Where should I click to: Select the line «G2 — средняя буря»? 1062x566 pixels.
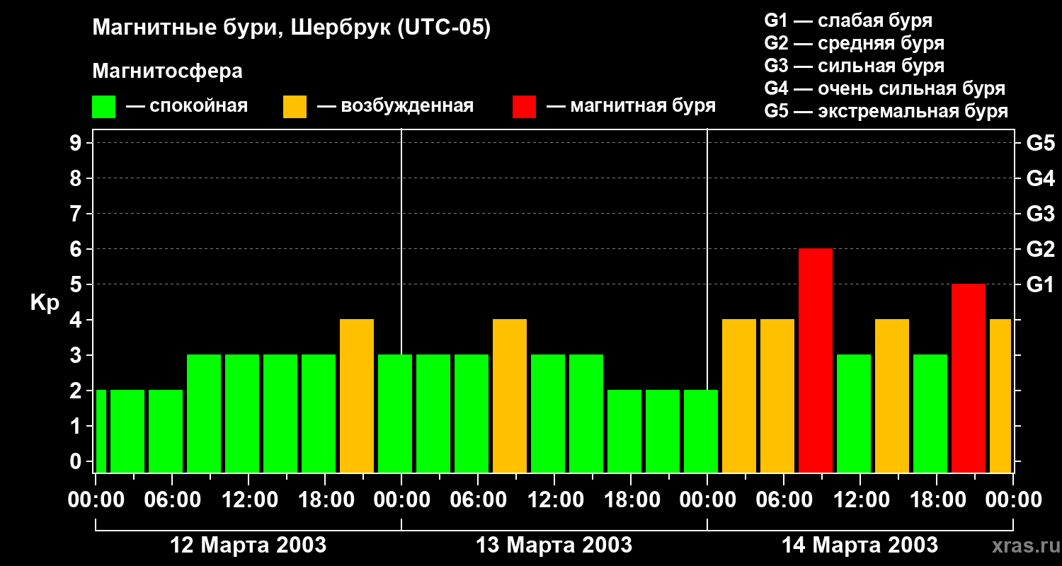[855, 43]
